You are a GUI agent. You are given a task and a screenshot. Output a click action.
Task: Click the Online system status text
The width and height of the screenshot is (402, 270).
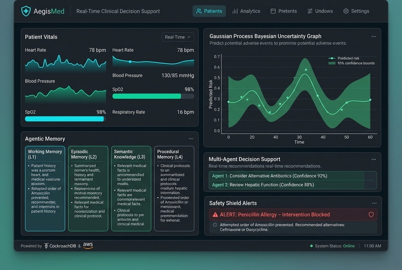(349, 246)
